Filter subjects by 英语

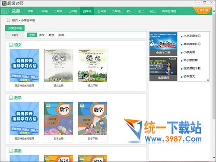coord(61,35)
